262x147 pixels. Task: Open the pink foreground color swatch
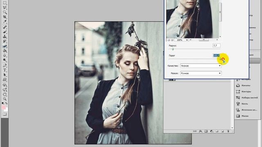point(4,107)
